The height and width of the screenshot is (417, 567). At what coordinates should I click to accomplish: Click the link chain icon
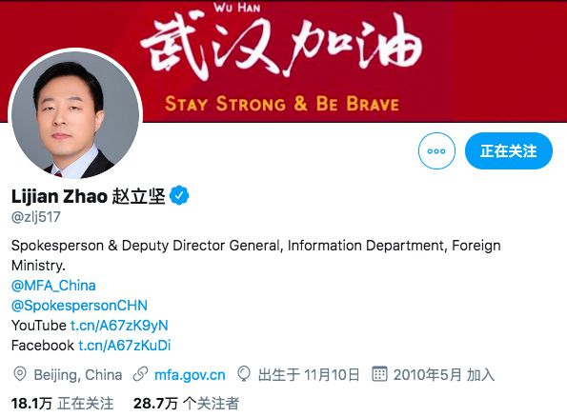point(140,374)
